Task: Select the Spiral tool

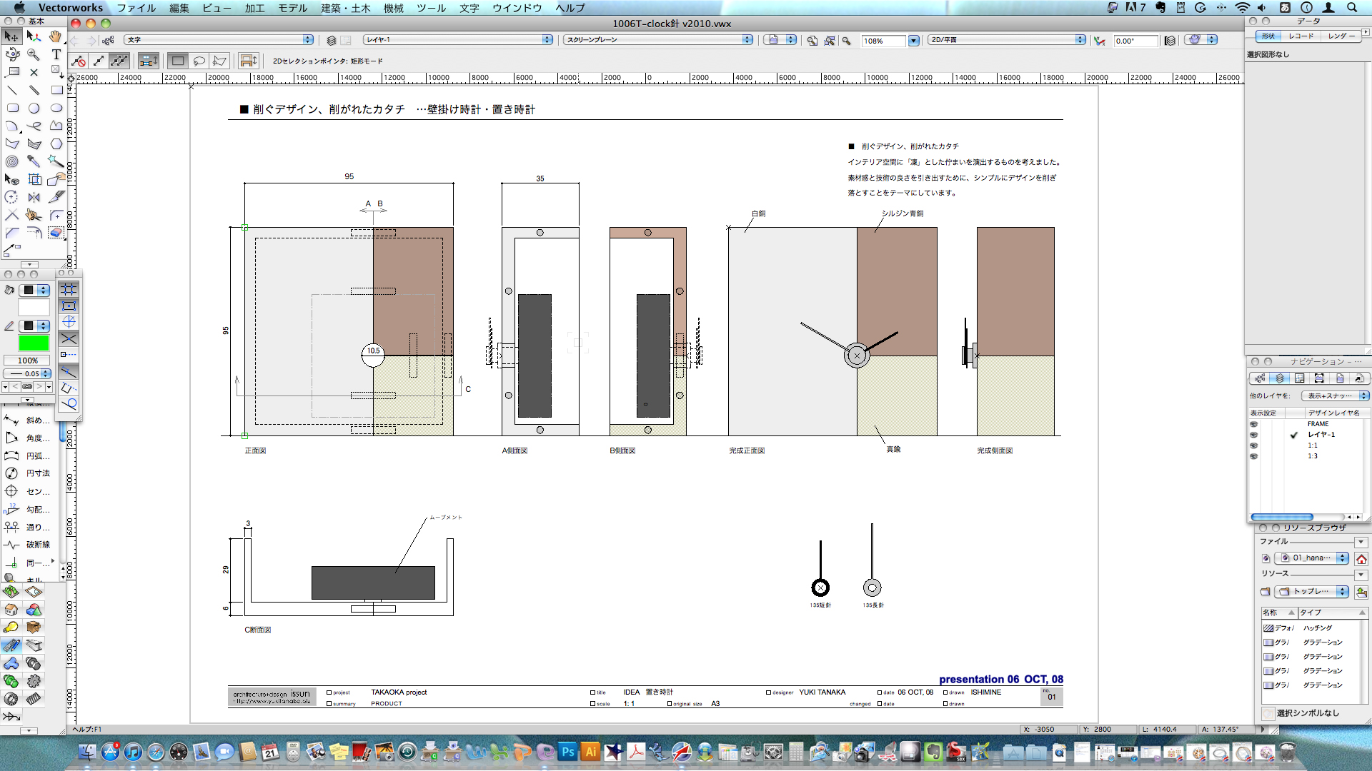Action: (12, 161)
